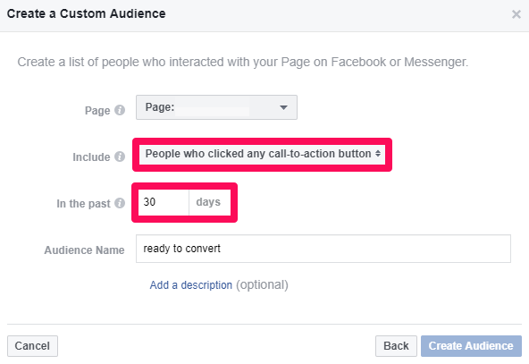Click the 30 days number field
Screen dimensions: 529x364
click(x=164, y=202)
